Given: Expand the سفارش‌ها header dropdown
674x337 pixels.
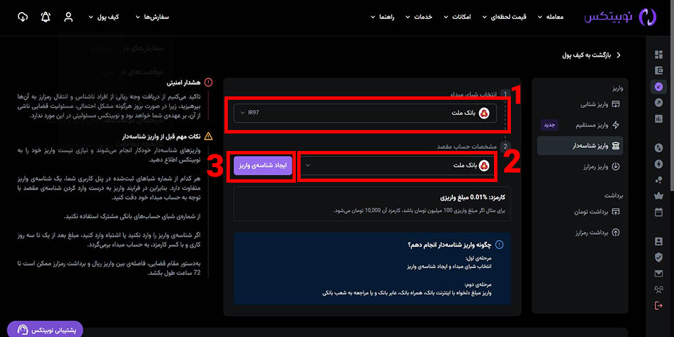Looking at the screenshot, I should point(152,18).
